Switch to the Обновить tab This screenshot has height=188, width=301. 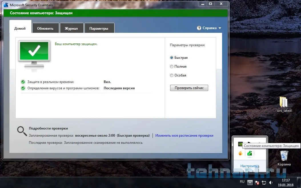[45, 29]
